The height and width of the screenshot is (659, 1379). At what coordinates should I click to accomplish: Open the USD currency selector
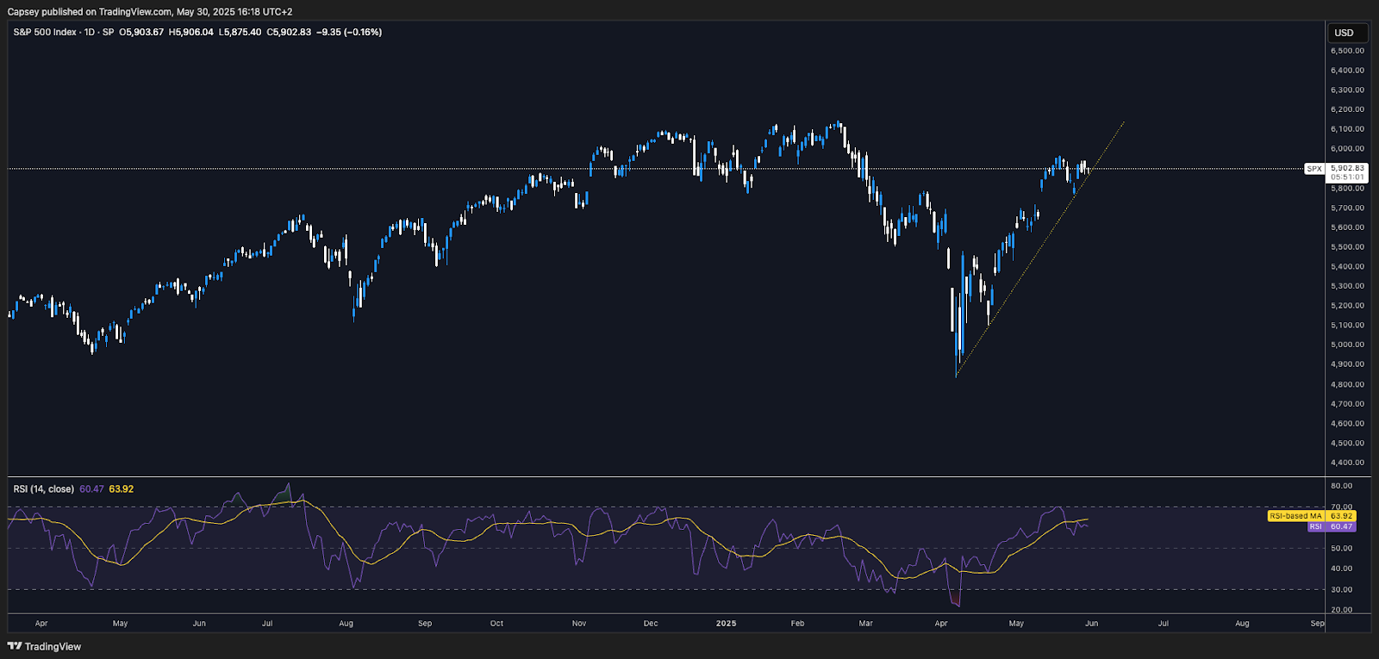1344,33
